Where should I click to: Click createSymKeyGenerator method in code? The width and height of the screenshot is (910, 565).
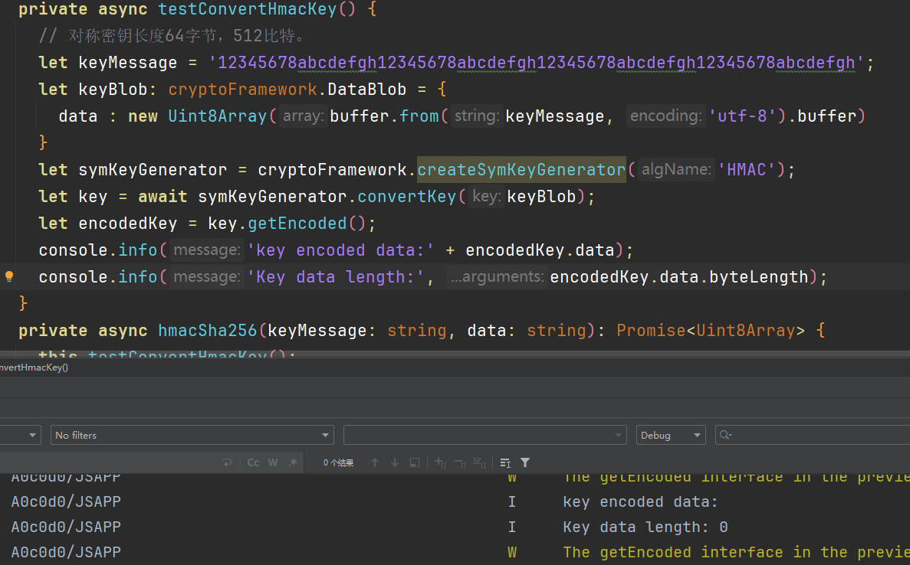pyautogui.click(x=521, y=170)
